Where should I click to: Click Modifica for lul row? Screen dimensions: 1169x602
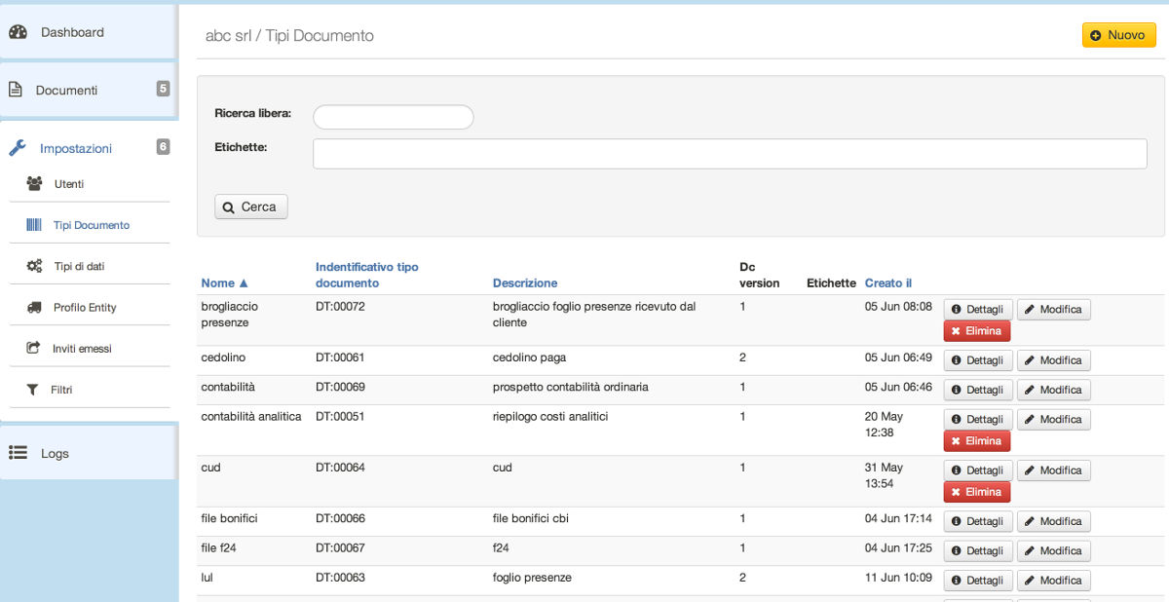point(1054,580)
